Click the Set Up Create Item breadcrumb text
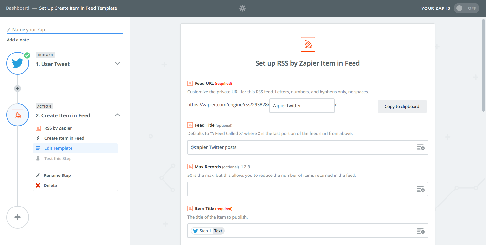486x245 pixels. [78, 8]
